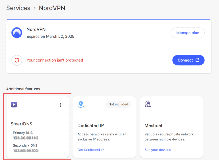The height and width of the screenshot is (160, 219).
Task: Click the Meshnet network icon
Action: (x=148, y=104)
